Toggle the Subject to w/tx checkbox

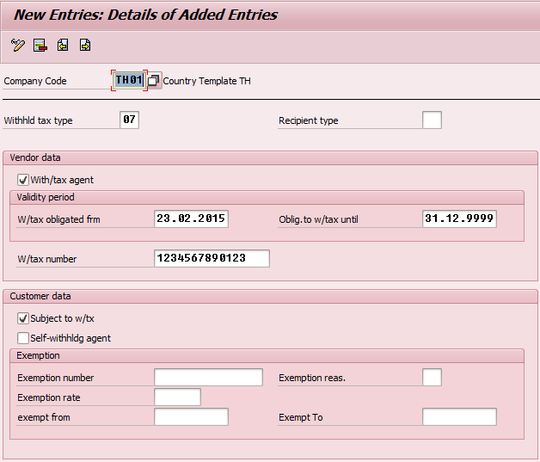click(23, 318)
